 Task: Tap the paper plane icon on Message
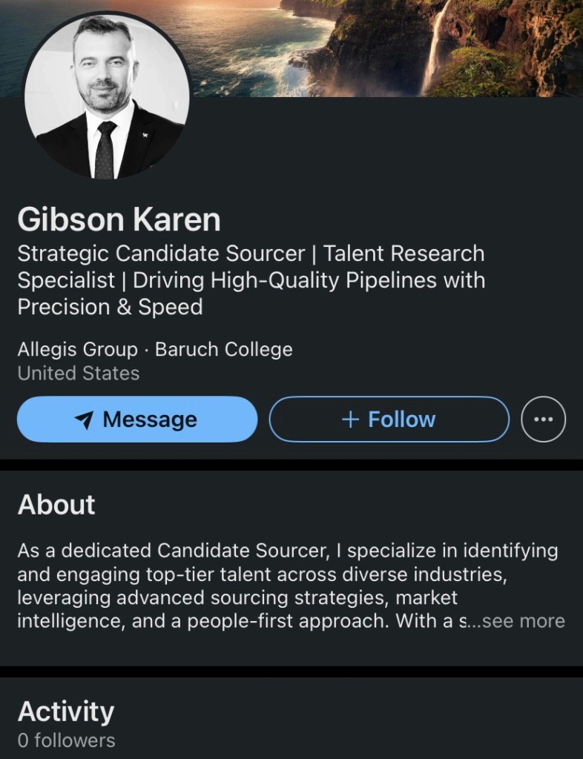85,420
